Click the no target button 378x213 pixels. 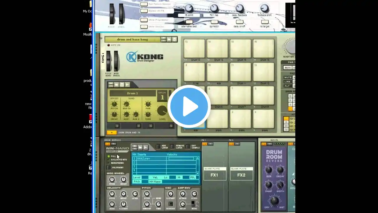click(x=265, y=22)
